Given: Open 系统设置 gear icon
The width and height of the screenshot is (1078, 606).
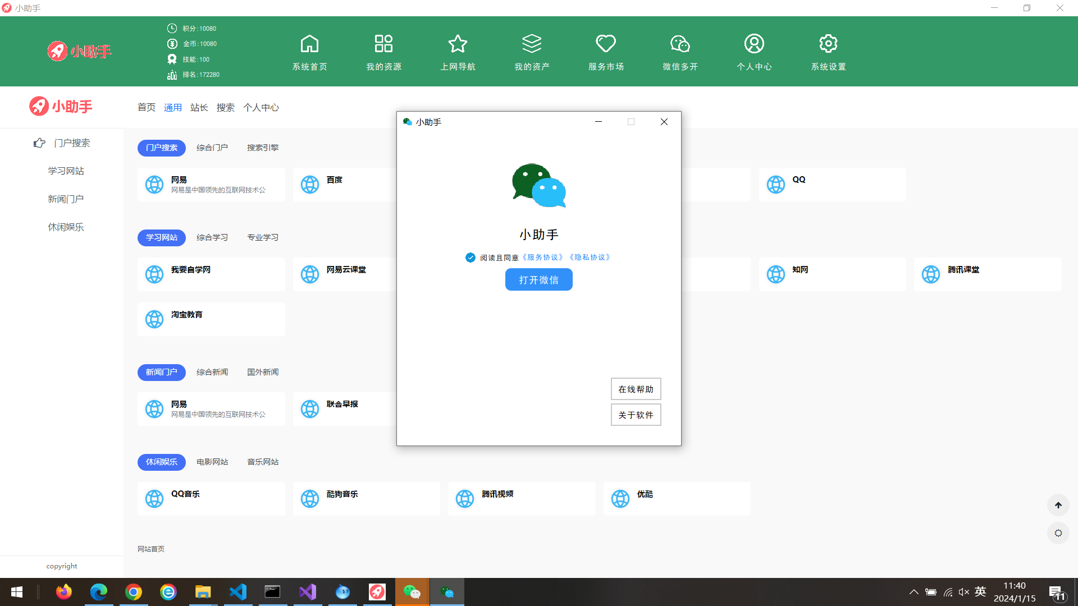Looking at the screenshot, I should coord(828,44).
